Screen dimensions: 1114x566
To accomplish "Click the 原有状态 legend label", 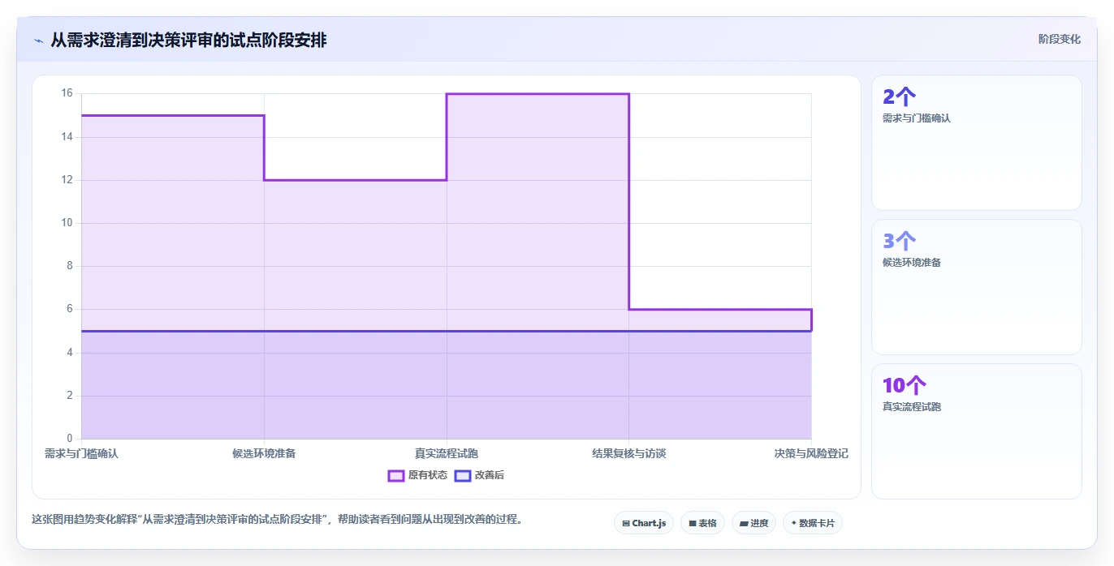I will (x=427, y=475).
